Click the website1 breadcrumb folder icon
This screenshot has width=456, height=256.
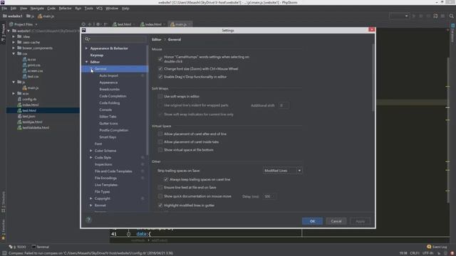click(5, 16)
